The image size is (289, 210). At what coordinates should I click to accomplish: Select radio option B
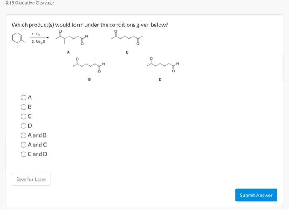click(23, 107)
